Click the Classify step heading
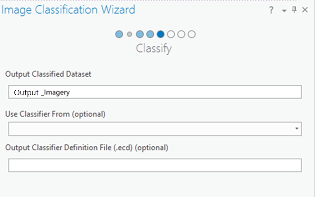This screenshot has width=315, height=197. [x=154, y=48]
